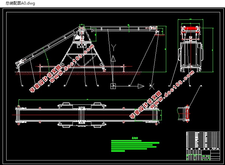Select the red hatched ground line
225x165 pixels.
click(x=78, y=74)
